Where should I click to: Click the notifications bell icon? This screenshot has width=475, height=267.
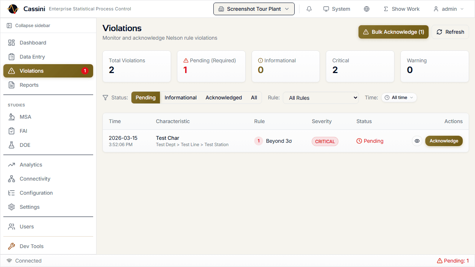309,9
